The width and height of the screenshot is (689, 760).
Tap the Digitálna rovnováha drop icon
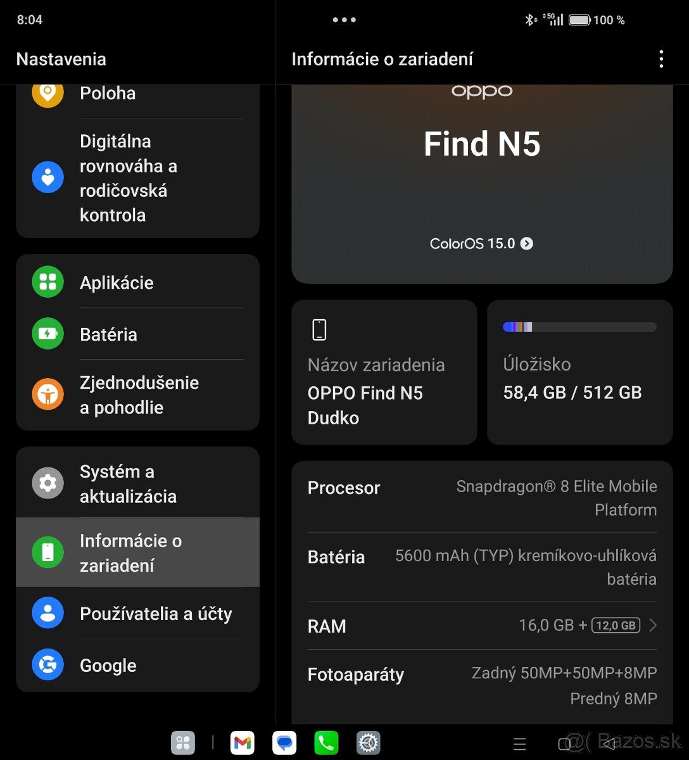pyautogui.click(x=47, y=177)
